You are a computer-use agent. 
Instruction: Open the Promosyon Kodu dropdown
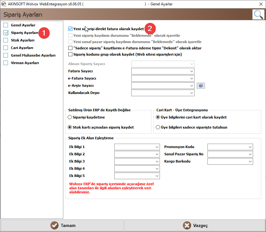[x=230, y=147]
